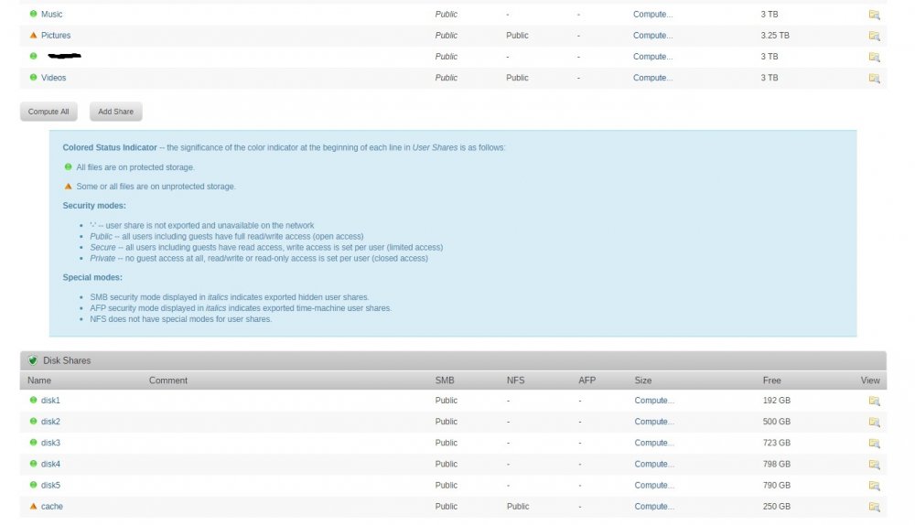The width and height of the screenshot is (915, 525).
Task: Click the AFP column header
Action: pos(587,380)
